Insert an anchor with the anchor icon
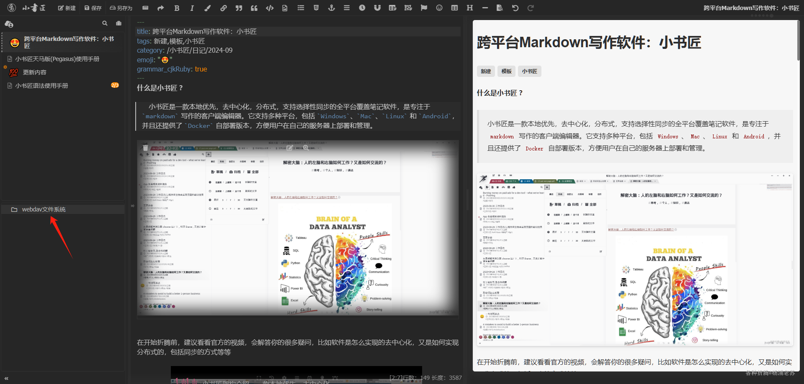 point(331,8)
